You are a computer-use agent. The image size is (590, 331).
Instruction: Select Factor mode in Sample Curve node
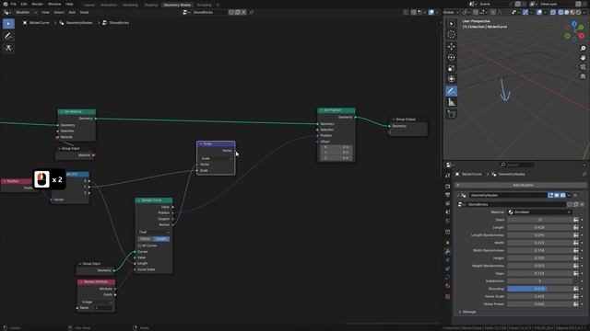[146, 239]
